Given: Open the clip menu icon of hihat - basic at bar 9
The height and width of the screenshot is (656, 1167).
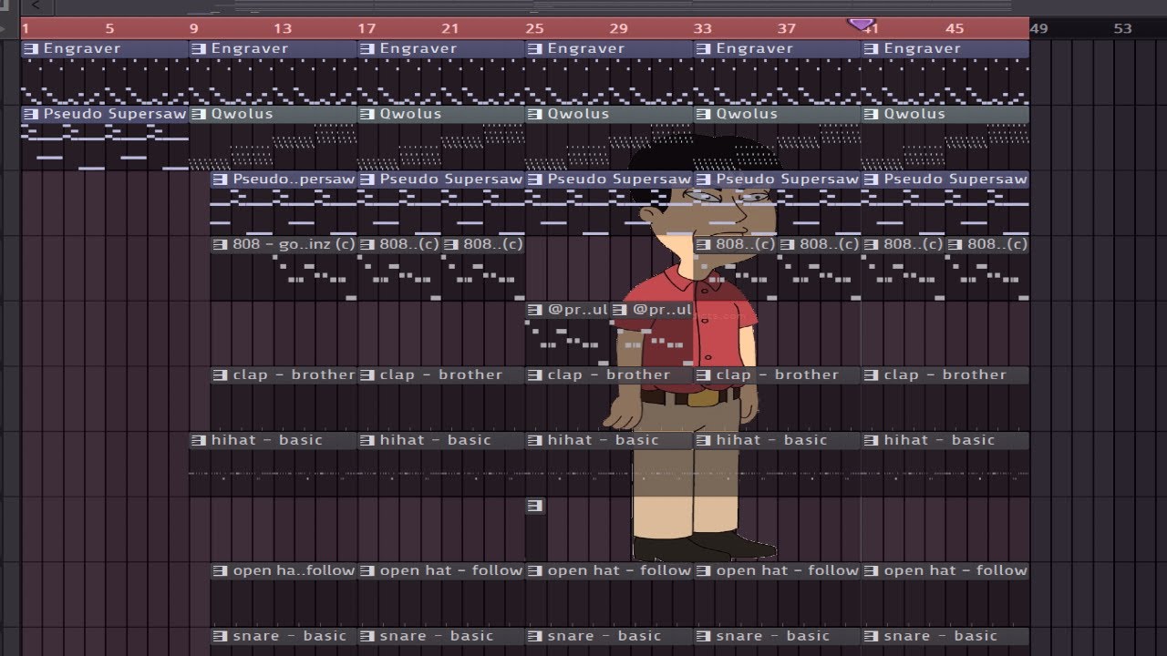Looking at the screenshot, I should click(x=198, y=440).
